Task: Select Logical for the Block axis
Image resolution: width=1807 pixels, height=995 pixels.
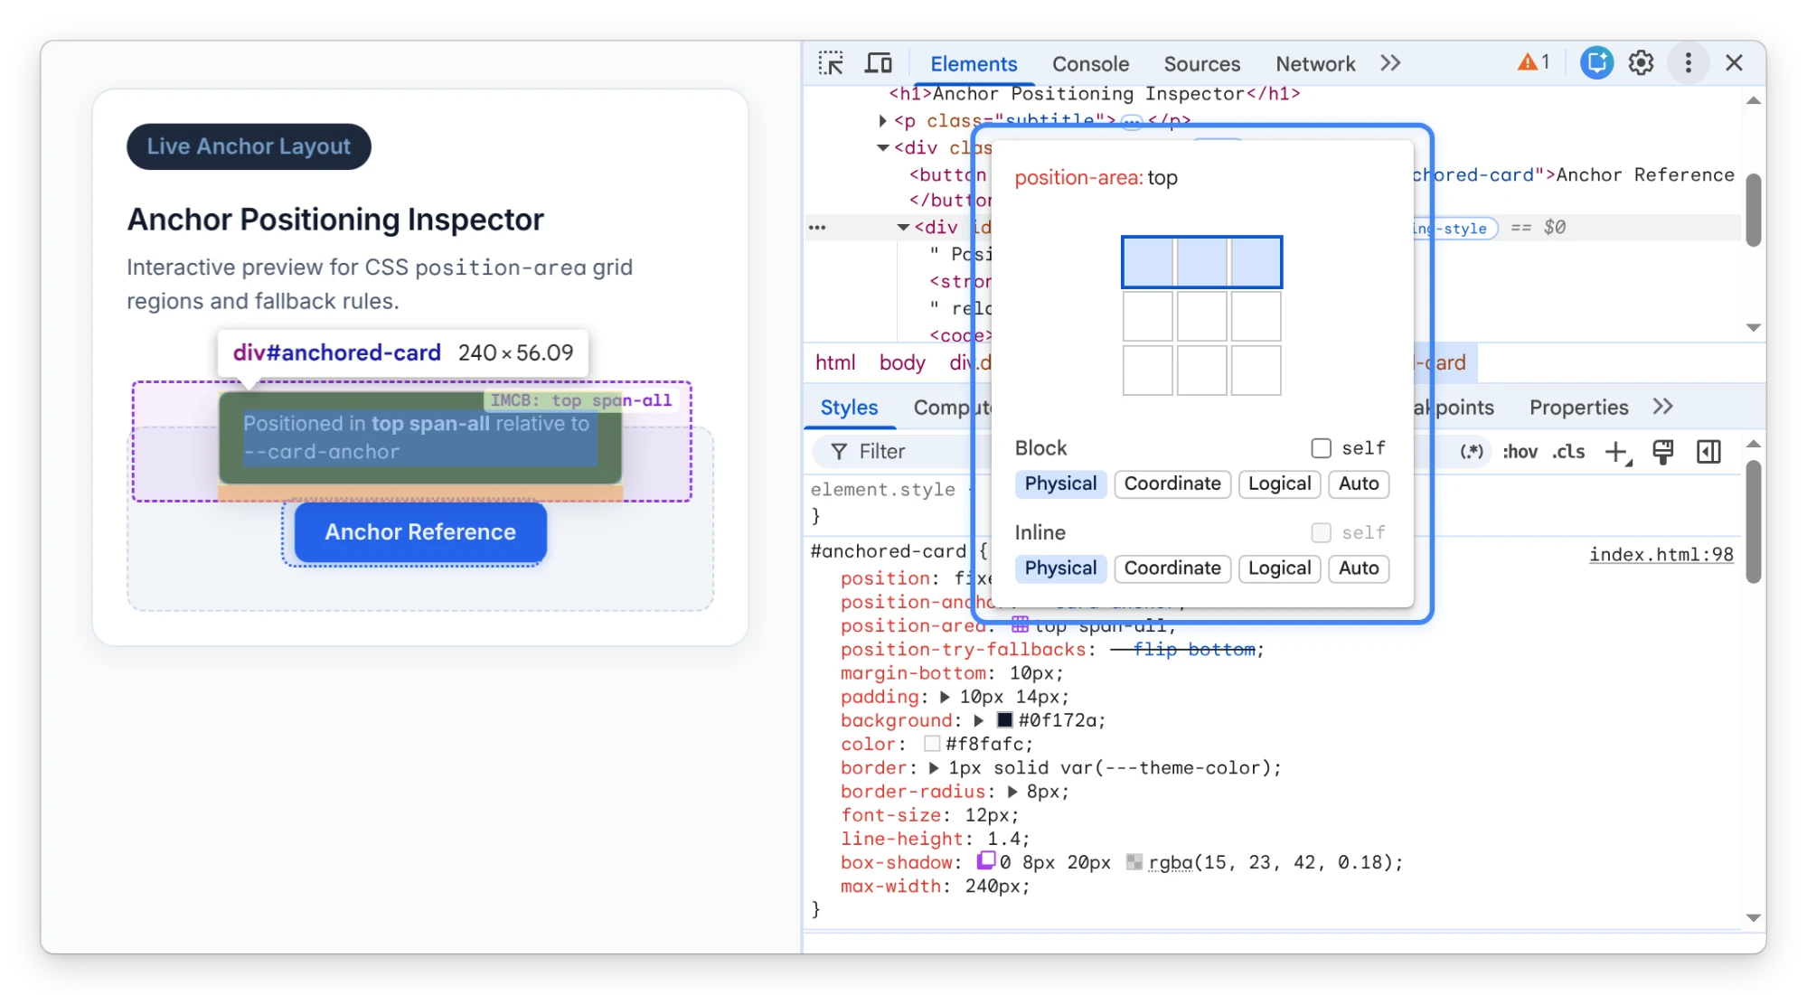Action: pyautogui.click(x=1279, y=483)
